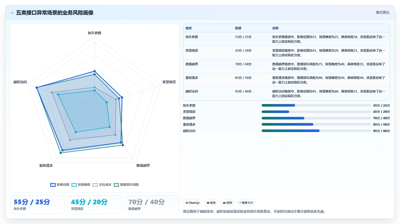Image resolution: width=400 pixels, height=224 pixels.
Task: Click the 越权访问 radar axis label
Action: [x=20, y=82]
